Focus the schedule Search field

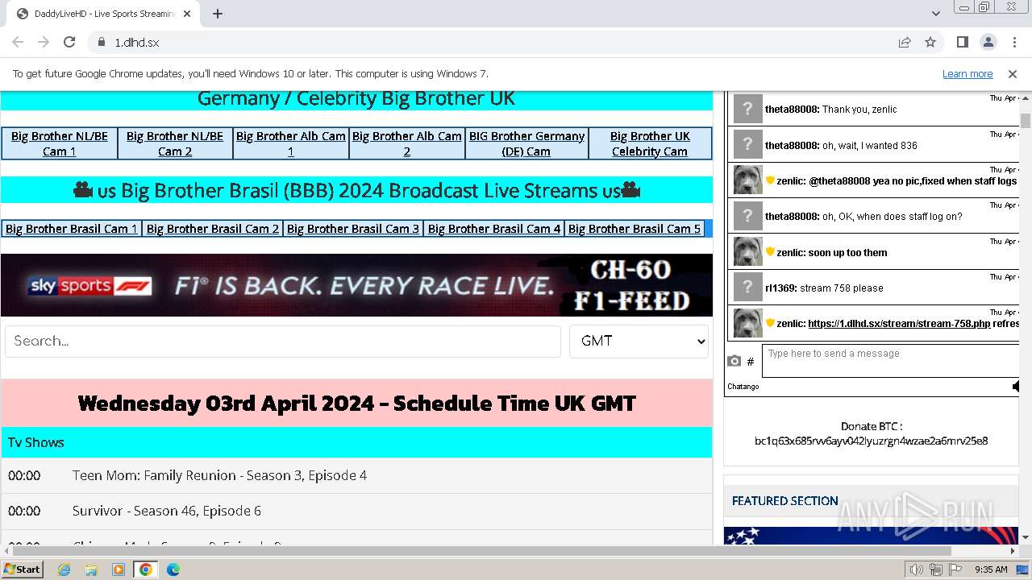pyautogui.click(x=283, y=342)
